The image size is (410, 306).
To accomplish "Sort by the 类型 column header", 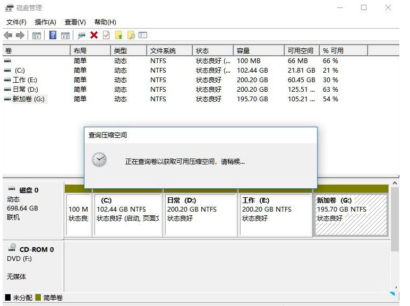I will [129, 51].
